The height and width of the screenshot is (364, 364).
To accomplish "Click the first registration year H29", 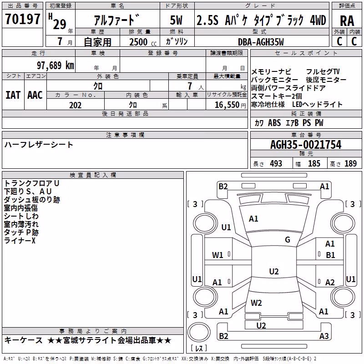I will click(x=58, y=21).
